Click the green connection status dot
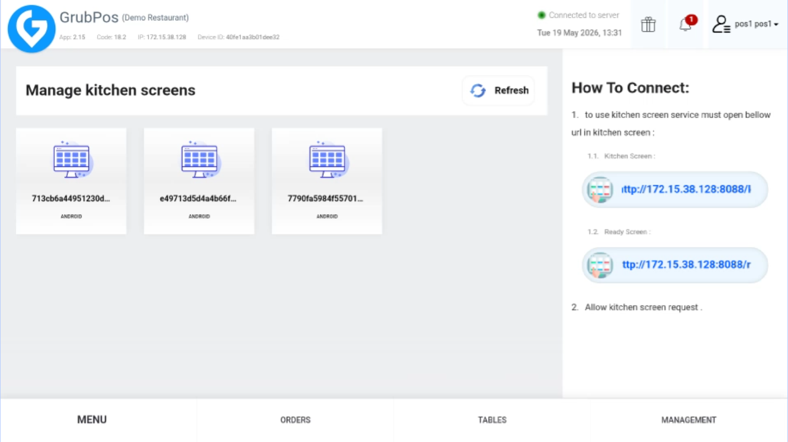The width and height of the screenshot is (788, 442). pos(541,15)
